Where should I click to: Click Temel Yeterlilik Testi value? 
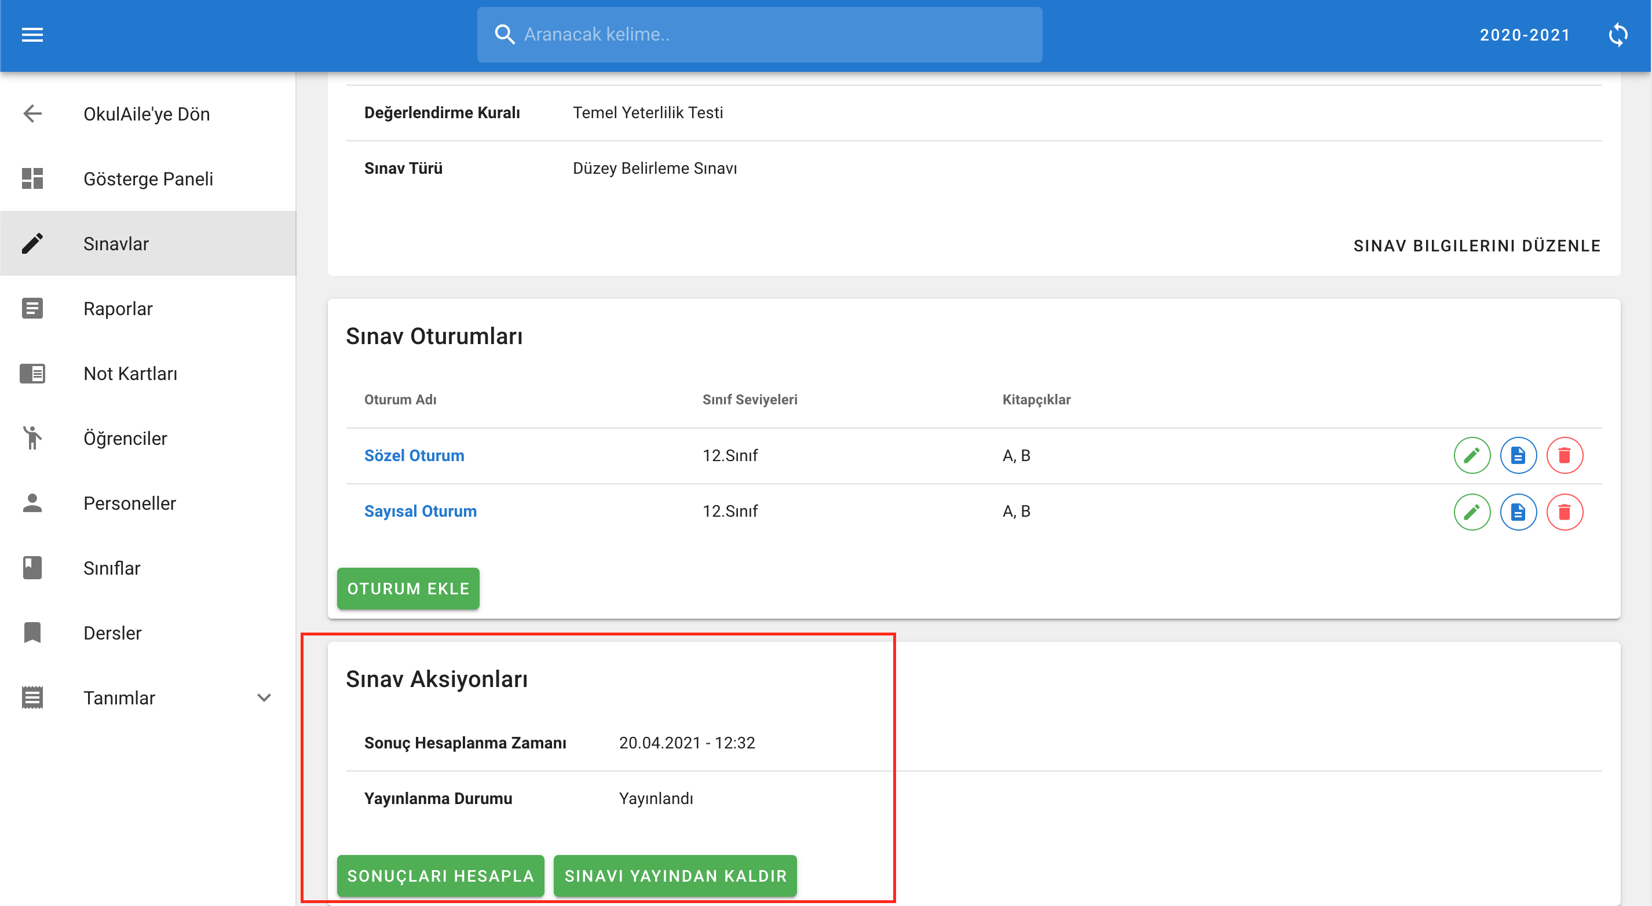648,112
